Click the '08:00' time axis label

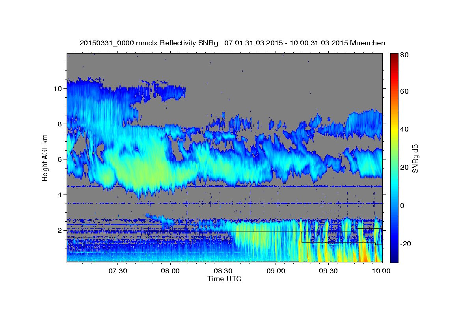click(170, 271)
